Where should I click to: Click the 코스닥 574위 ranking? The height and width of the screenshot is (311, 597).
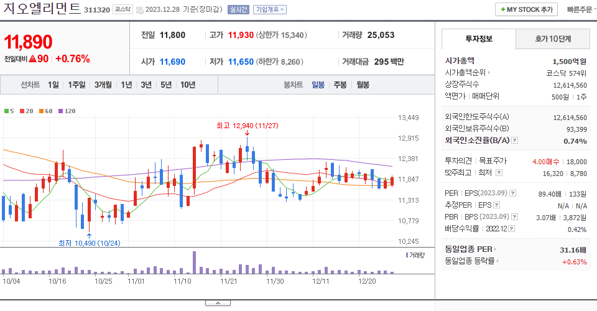point(566,73)
